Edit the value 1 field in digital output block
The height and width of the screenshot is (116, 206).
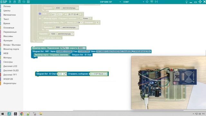pyautogui.click(x=97, y=23)
